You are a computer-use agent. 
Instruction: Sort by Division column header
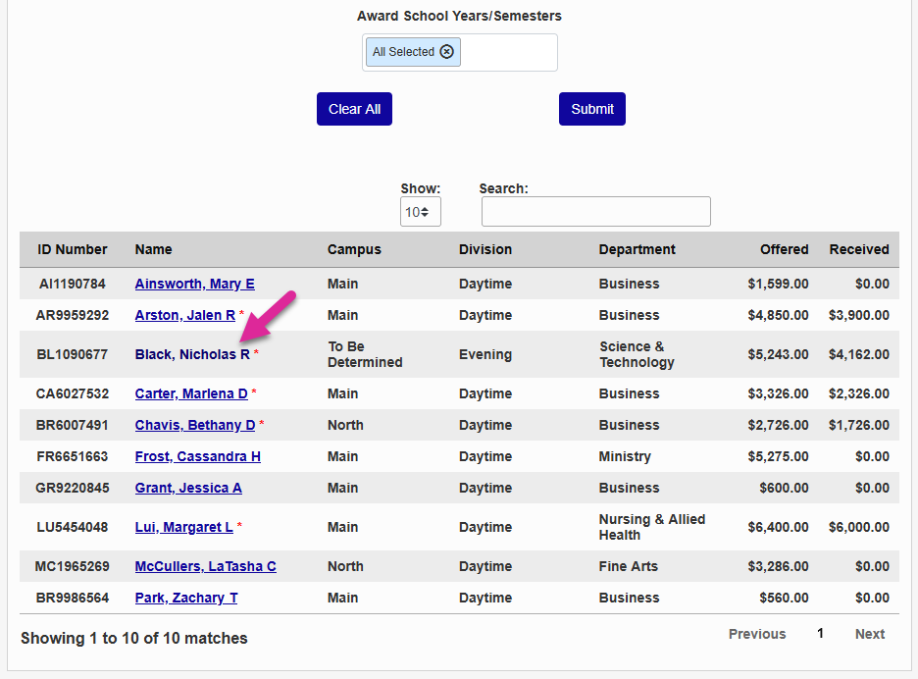coord(485,249)
